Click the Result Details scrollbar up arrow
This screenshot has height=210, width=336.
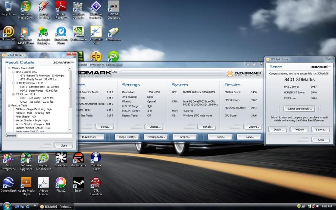point(70,68)
